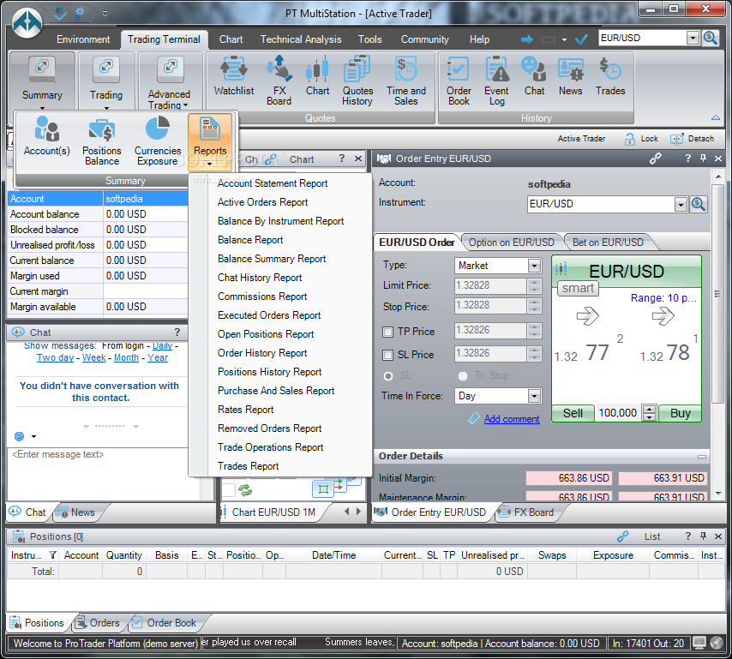Image resolution: width=732 pixels, height=659 pixels.
Task: Open the Chat icon in the History ribbon group
Action: 534,75
